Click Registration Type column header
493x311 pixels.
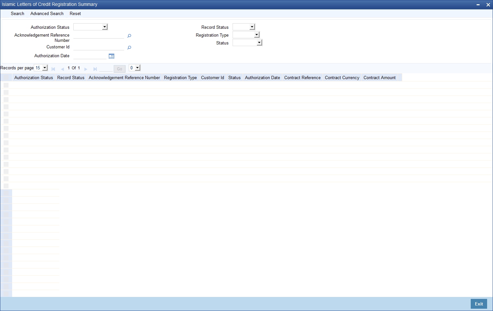pyautogui.click(x=180, y=78)
